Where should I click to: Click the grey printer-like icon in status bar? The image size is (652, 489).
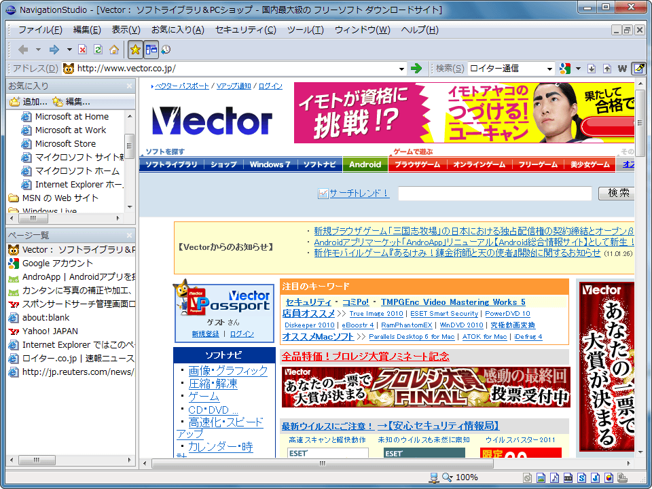[x=623, y=477]
